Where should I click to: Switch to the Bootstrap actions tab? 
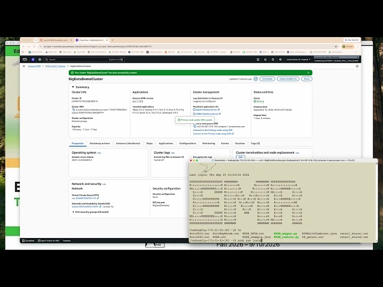[100, 143]
